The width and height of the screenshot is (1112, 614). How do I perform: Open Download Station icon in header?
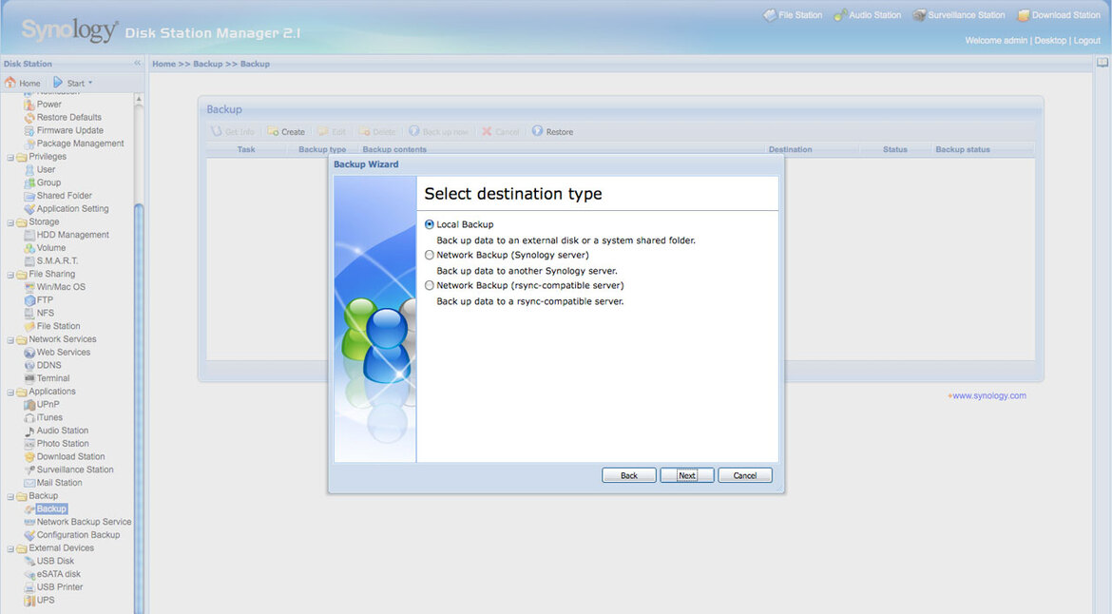[x=1024, y=15]
